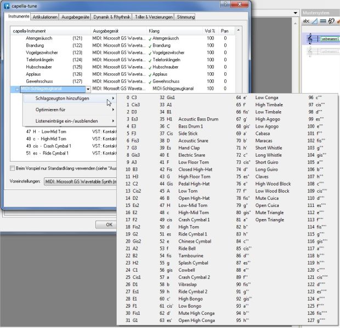Click the staff lines icon in Mustersystem
This screenshot has width=340, height=328.
(324, 21)
